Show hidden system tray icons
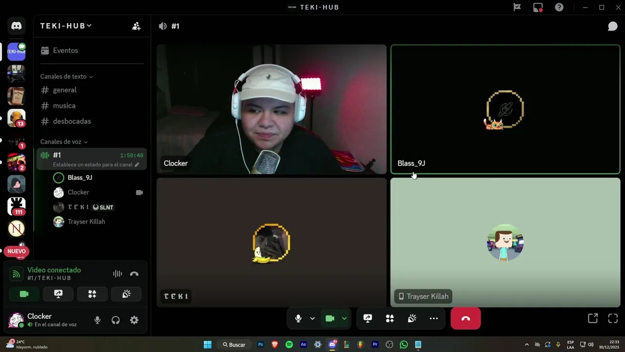The width and height of the screenshot is (625, 352). 526,345
